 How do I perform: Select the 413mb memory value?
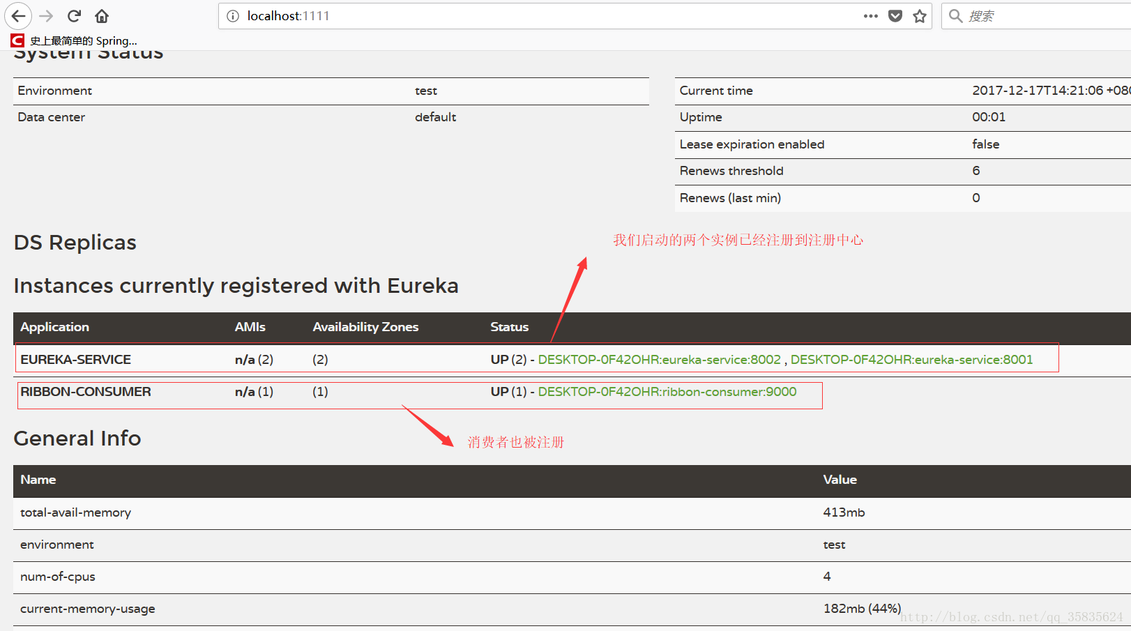(844, 512)
